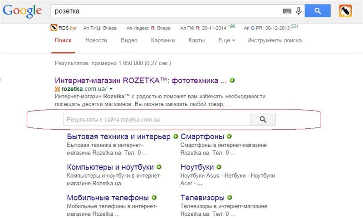363x218 pixels.
Task: Open the Ещё dropdown menu
Action: [226, 40]
